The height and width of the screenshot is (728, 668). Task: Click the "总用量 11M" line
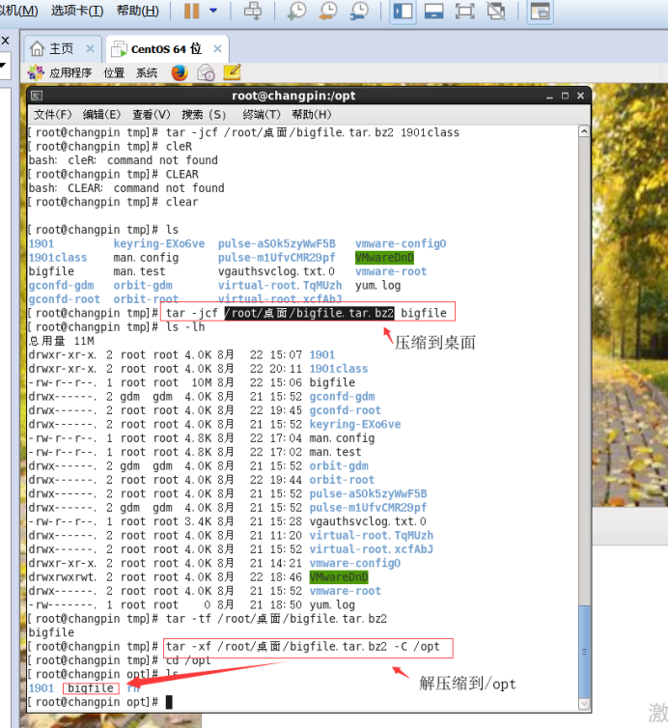61,341
